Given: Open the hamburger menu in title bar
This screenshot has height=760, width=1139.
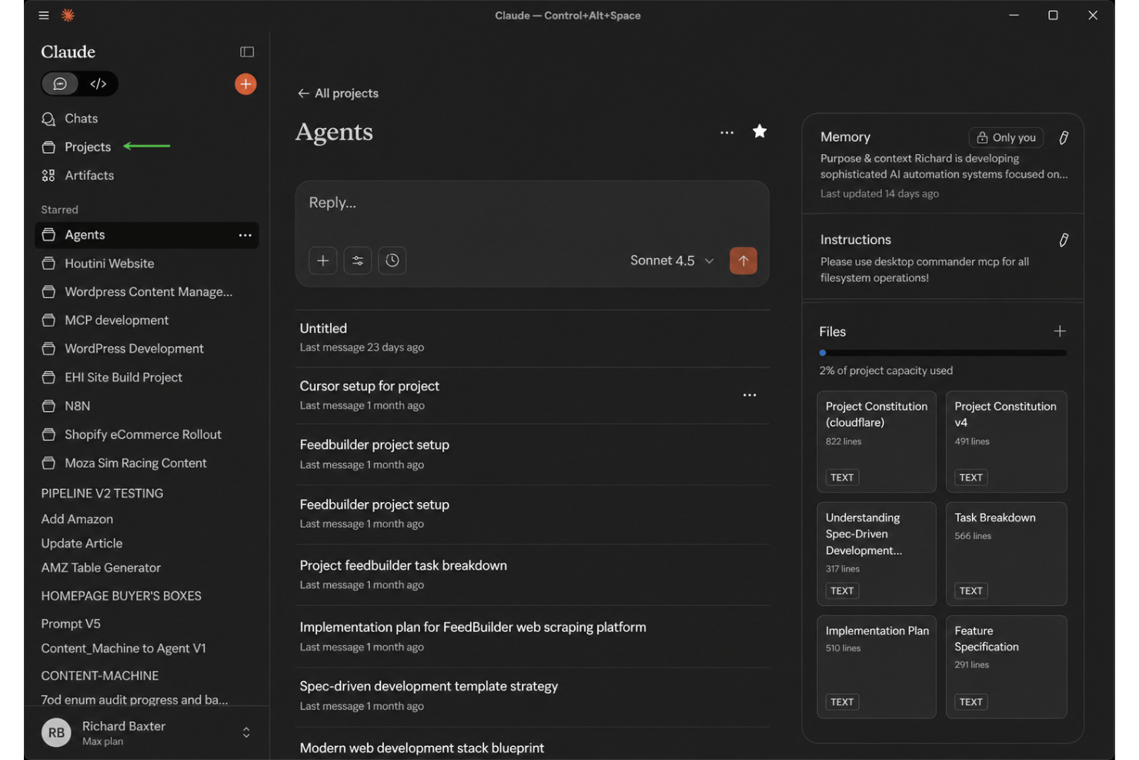Looking at the screenshot, I should click(44, 15).
